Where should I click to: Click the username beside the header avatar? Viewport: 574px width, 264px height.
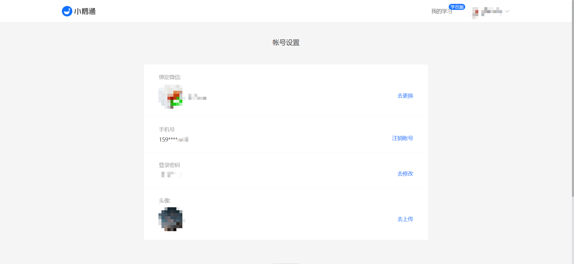pos(492,11)
